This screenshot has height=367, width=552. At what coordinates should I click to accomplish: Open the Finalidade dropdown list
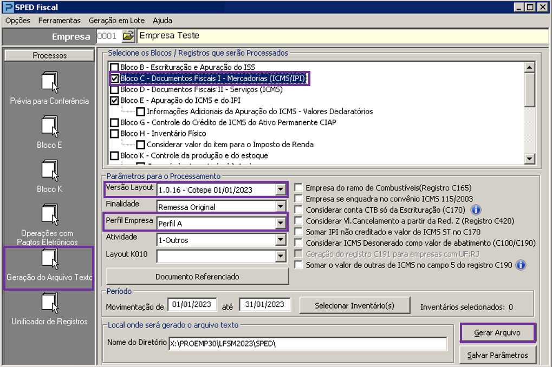tap(280, 207)
